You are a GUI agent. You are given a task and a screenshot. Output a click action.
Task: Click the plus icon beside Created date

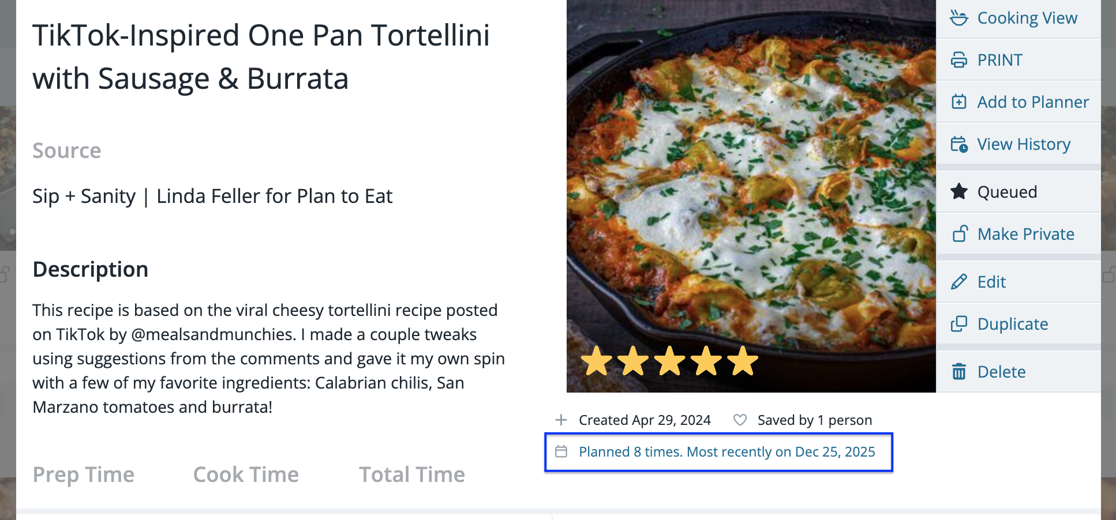(x=561, y=420)
